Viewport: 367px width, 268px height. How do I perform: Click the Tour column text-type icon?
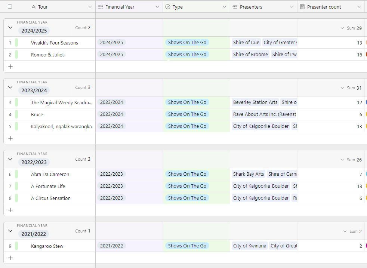point(34,7)
